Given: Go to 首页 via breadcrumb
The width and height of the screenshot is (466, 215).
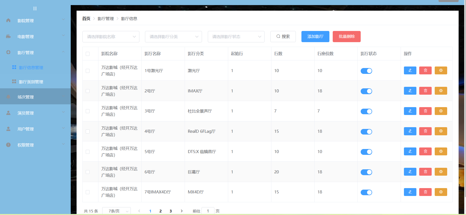Looking at the screenshot, I should click(x=86, y=19).
